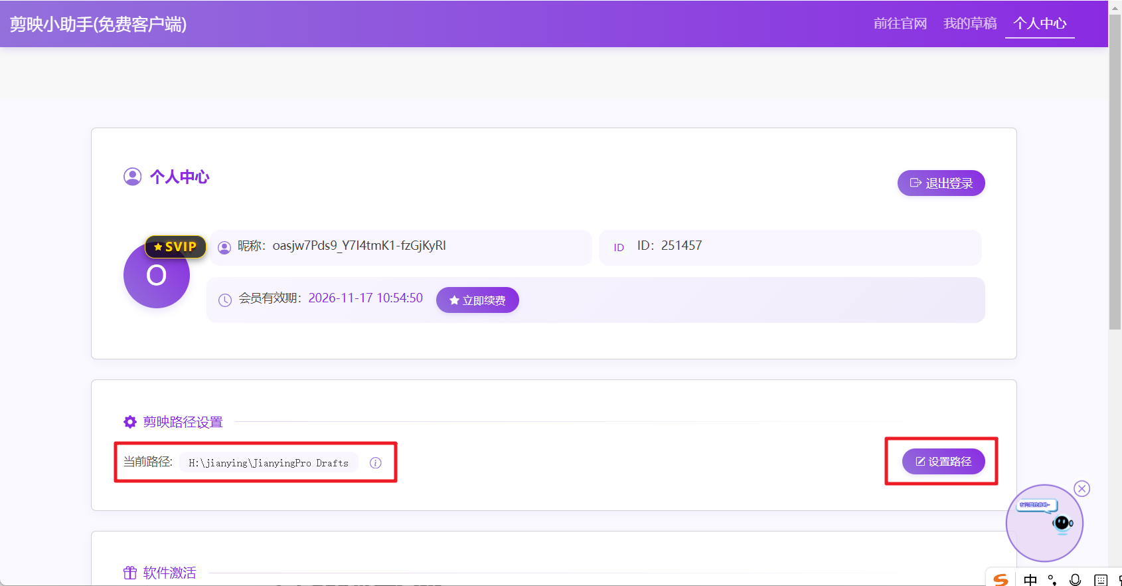Toggle Chinese/English input mode (中)

pyautogui.click(x=1030, y=579)
